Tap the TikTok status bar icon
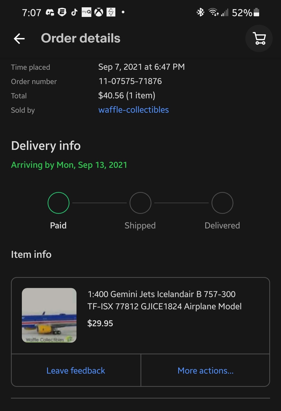This screenshot has width=281, height=411. pos(74,12)
